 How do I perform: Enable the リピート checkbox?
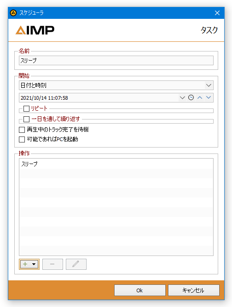26,108
